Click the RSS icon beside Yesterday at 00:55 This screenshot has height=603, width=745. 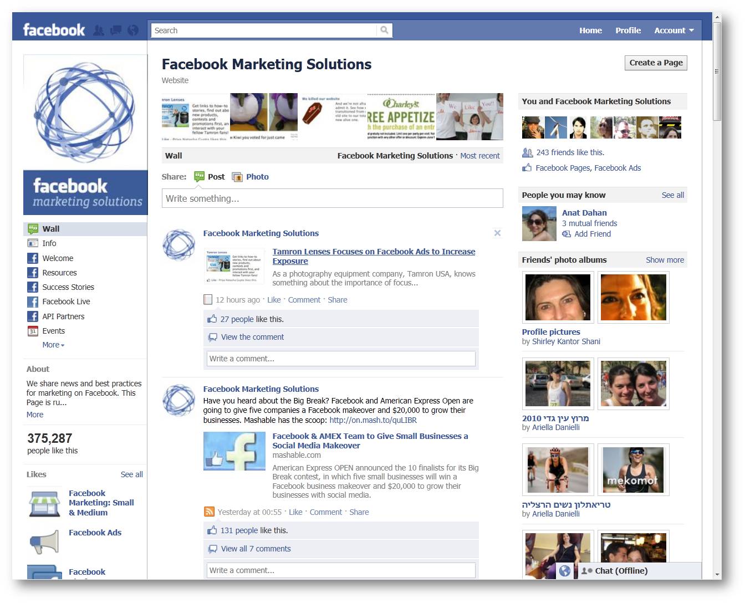[209, 512]
